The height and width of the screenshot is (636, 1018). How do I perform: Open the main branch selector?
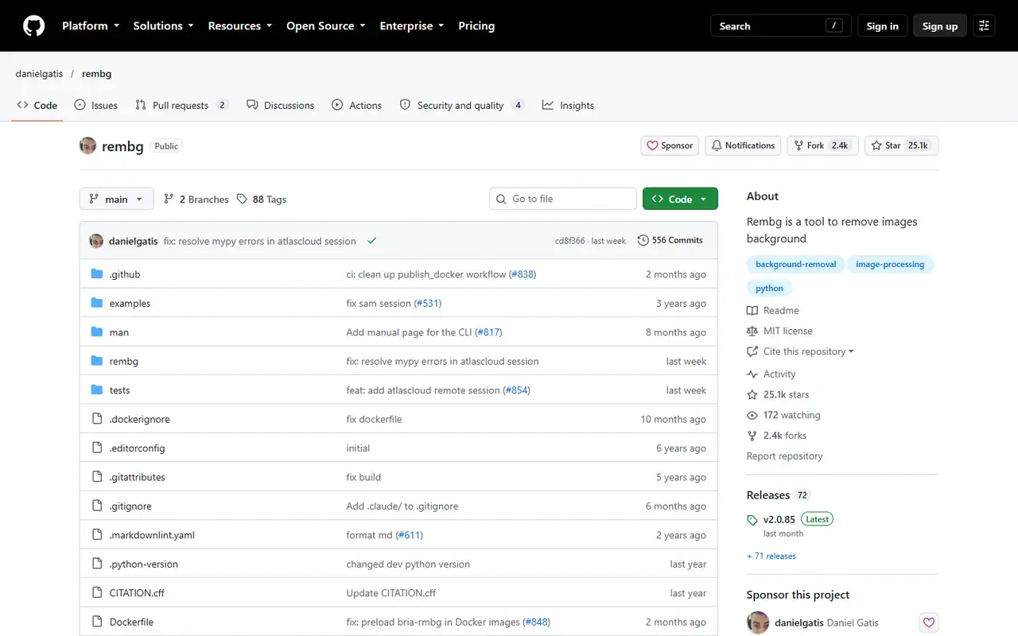click(117, 199)
